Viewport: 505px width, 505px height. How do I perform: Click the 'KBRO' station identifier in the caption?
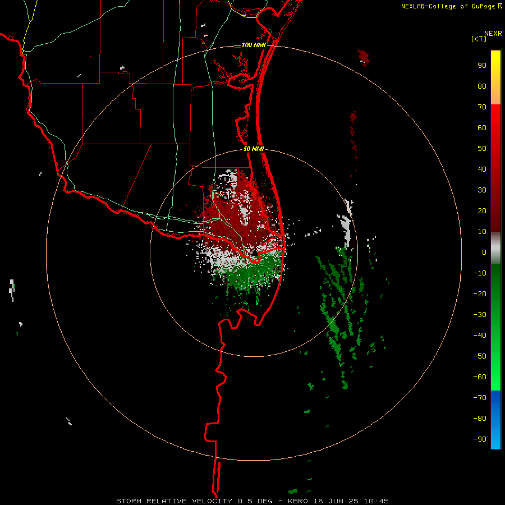(x=298, y=501)
